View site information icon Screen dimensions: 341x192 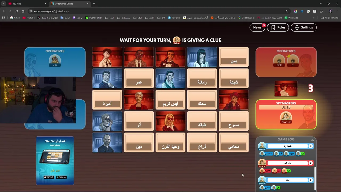coord(31,11)
